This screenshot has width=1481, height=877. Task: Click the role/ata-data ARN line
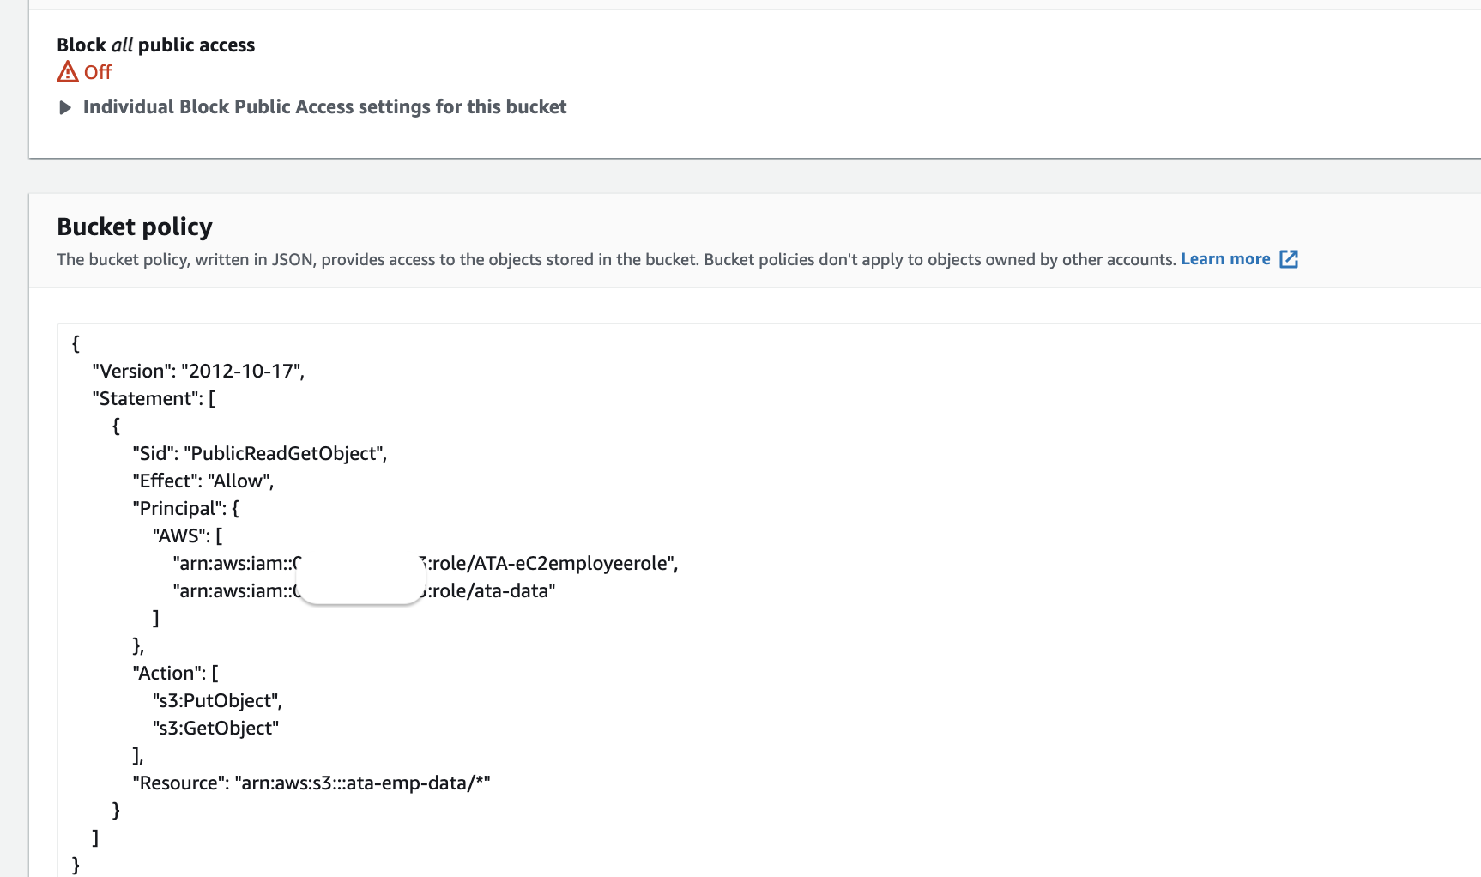[x=364, y=590]
